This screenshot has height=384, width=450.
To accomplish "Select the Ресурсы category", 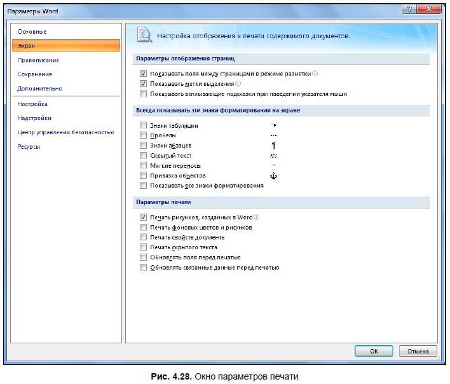I will 29,146.
